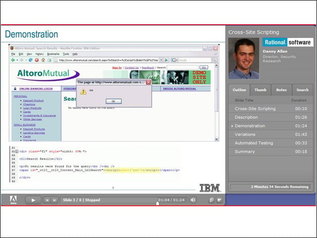Open the Firefox File menu

(x=13, y=54)
